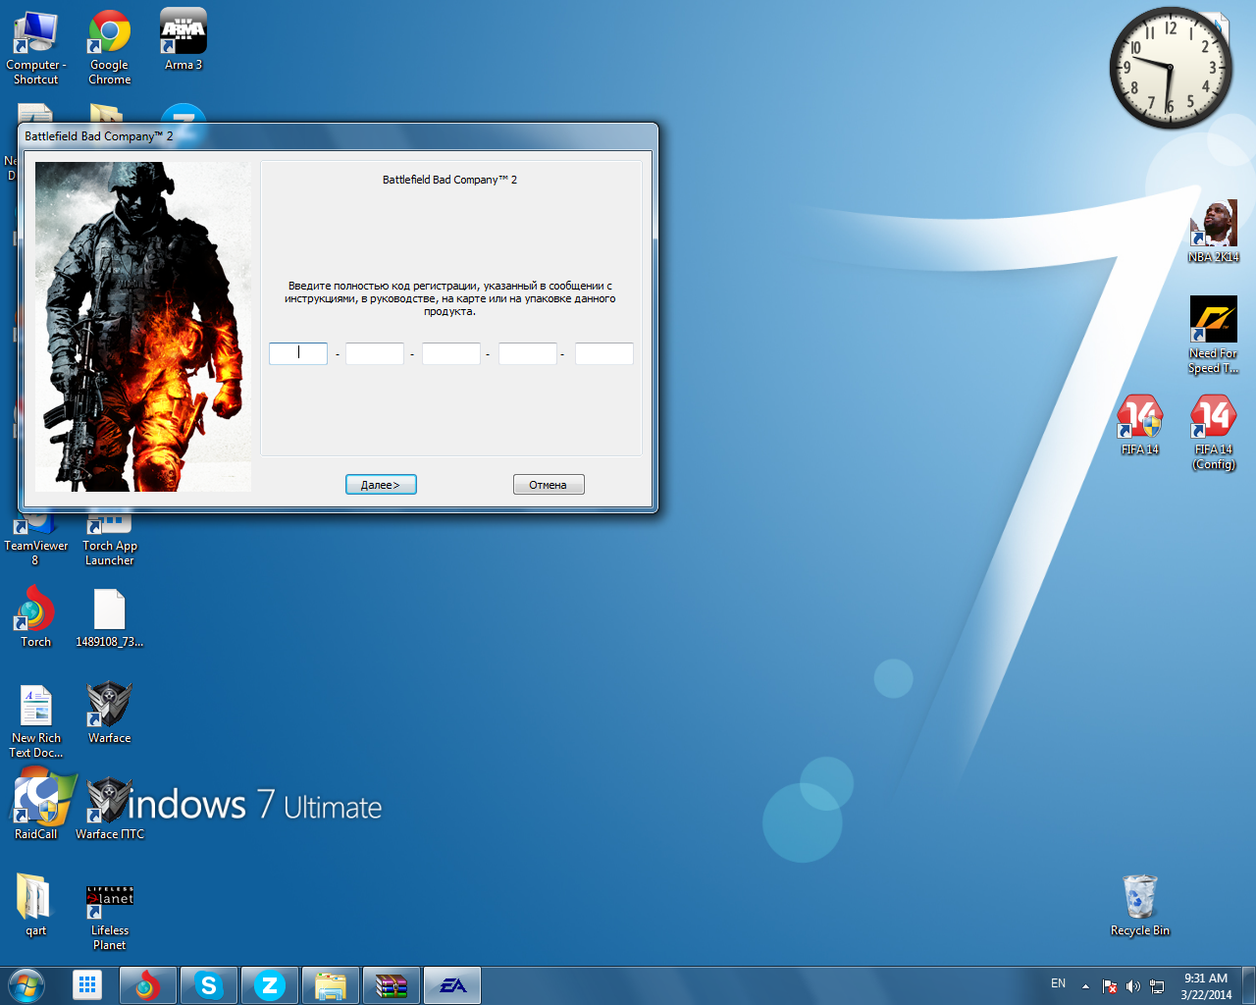Click the network tray icon
1256x1005 pixels.
click(x=1157, y=986)
